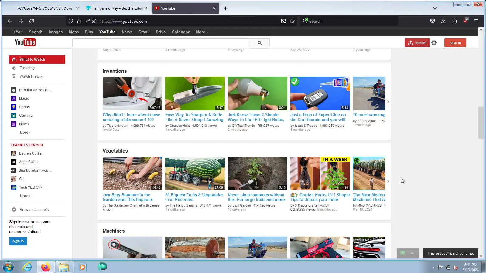Close the YouTube tab

coord(214,8)
